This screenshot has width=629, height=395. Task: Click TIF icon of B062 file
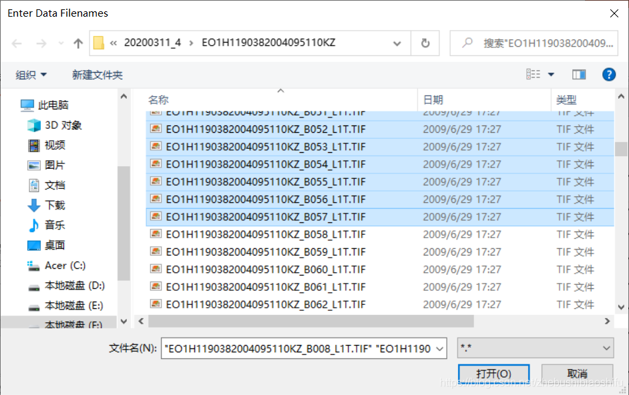[x=156, y=304]
